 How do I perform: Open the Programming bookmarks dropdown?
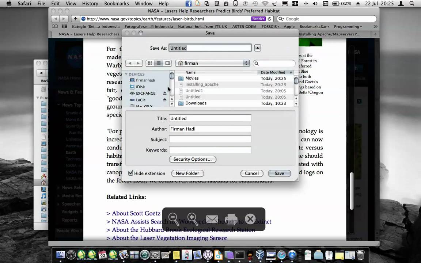coord(348,27)
